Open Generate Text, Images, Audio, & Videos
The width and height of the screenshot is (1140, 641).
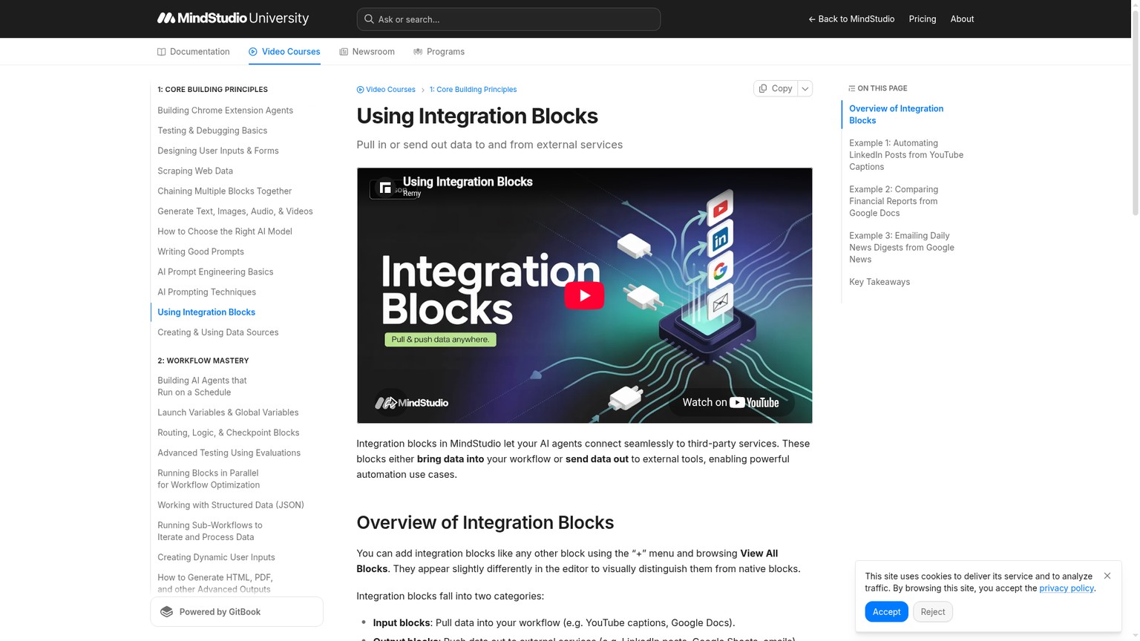235,211
